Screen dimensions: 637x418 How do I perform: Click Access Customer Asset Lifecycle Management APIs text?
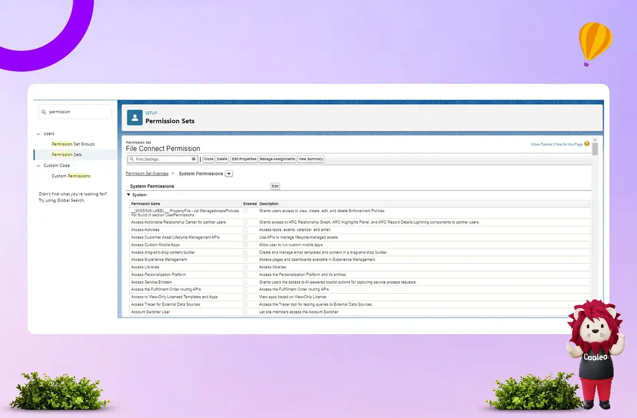pos(175,238)
